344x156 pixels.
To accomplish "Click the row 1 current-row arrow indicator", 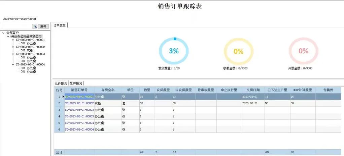I will pyautogui.click(x=63, y=97).
